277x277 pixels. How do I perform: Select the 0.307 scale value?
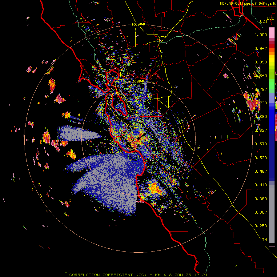coord(261,212)
